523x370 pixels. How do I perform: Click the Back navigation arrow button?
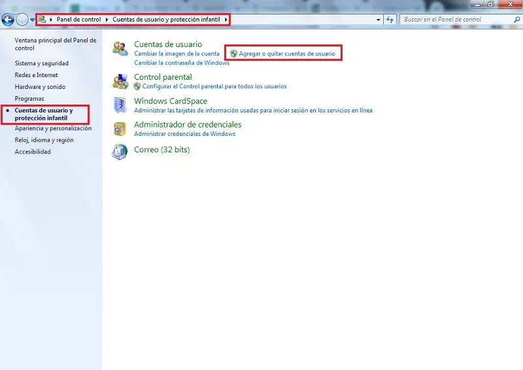click(x=8, y=20)
